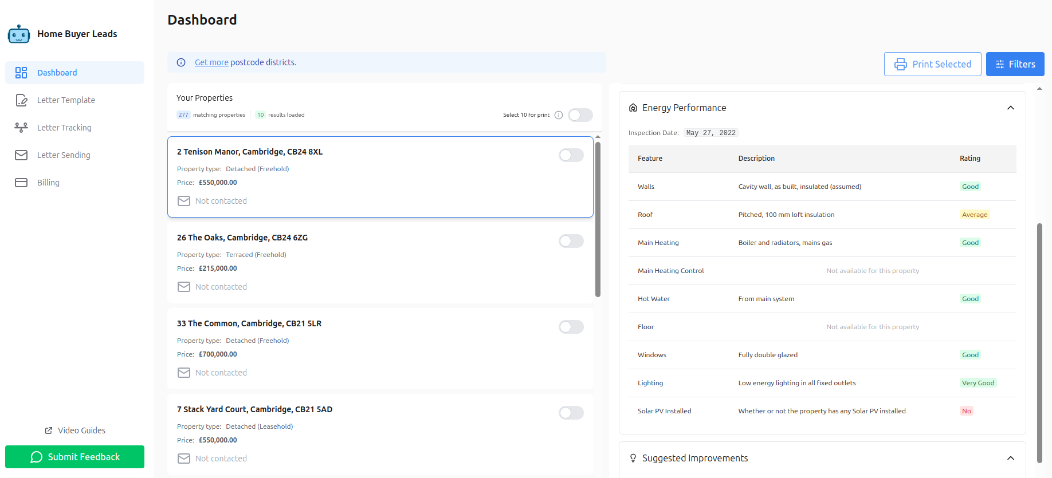Open Dashboard in the sidebar
The width and height of the screenshot is (1052, 478).
(74, 73)
